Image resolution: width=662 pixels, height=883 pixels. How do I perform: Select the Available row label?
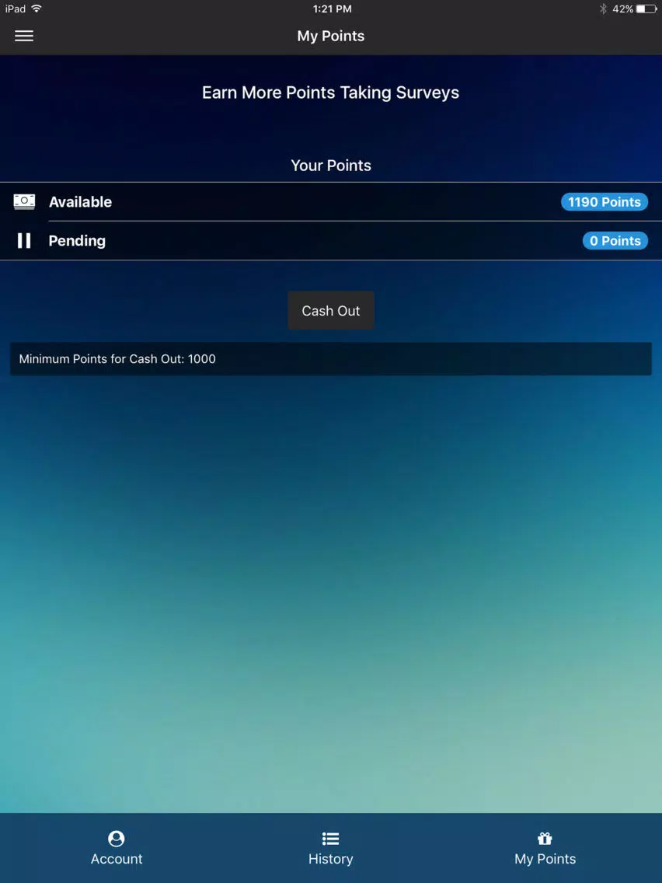pos(81,201)
